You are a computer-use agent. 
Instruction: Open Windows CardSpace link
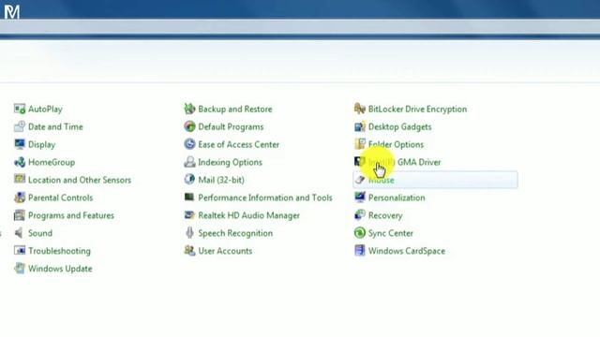pyautogui.click(x=406, y=251)
